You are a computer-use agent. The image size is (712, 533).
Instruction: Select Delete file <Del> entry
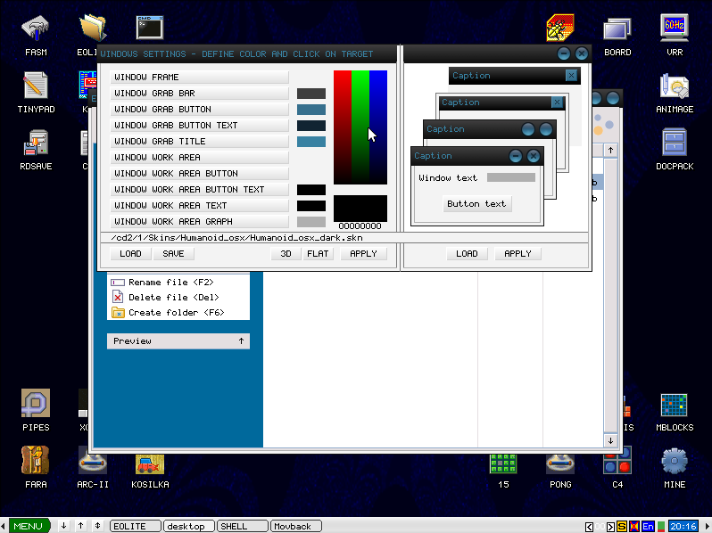(174, 298)
